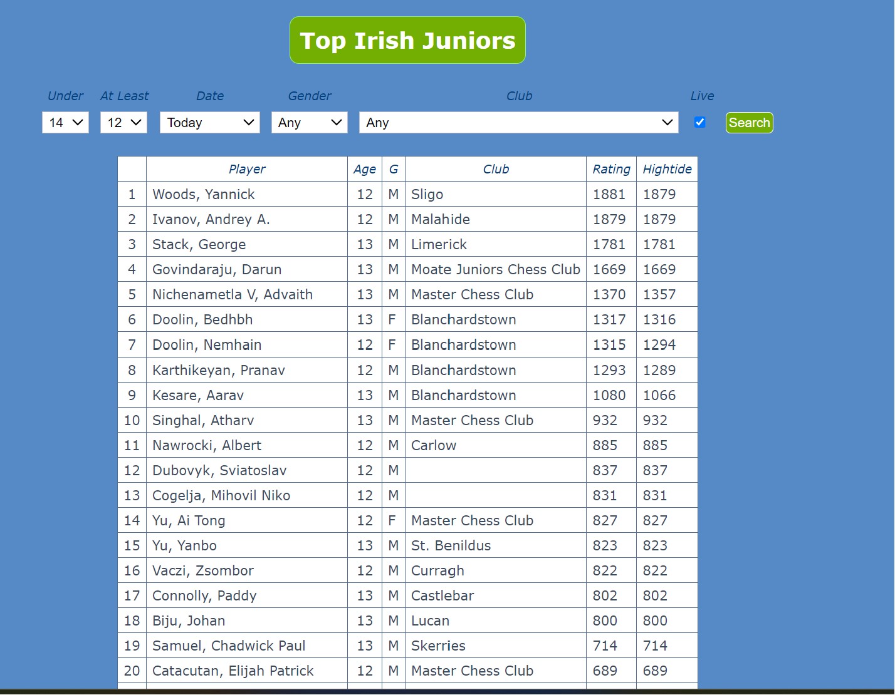Uncheck the Live checkbox

pyautogui.click(x=699, y=122)
